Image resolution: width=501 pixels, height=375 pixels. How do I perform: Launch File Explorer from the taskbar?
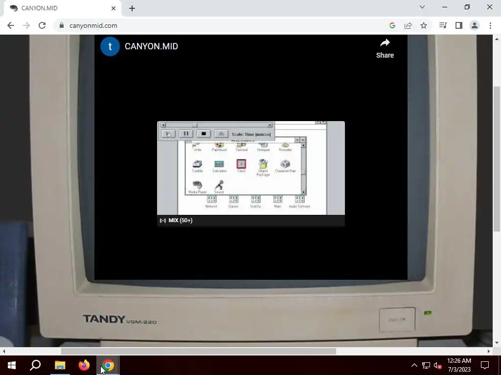[x=60, y=365]
